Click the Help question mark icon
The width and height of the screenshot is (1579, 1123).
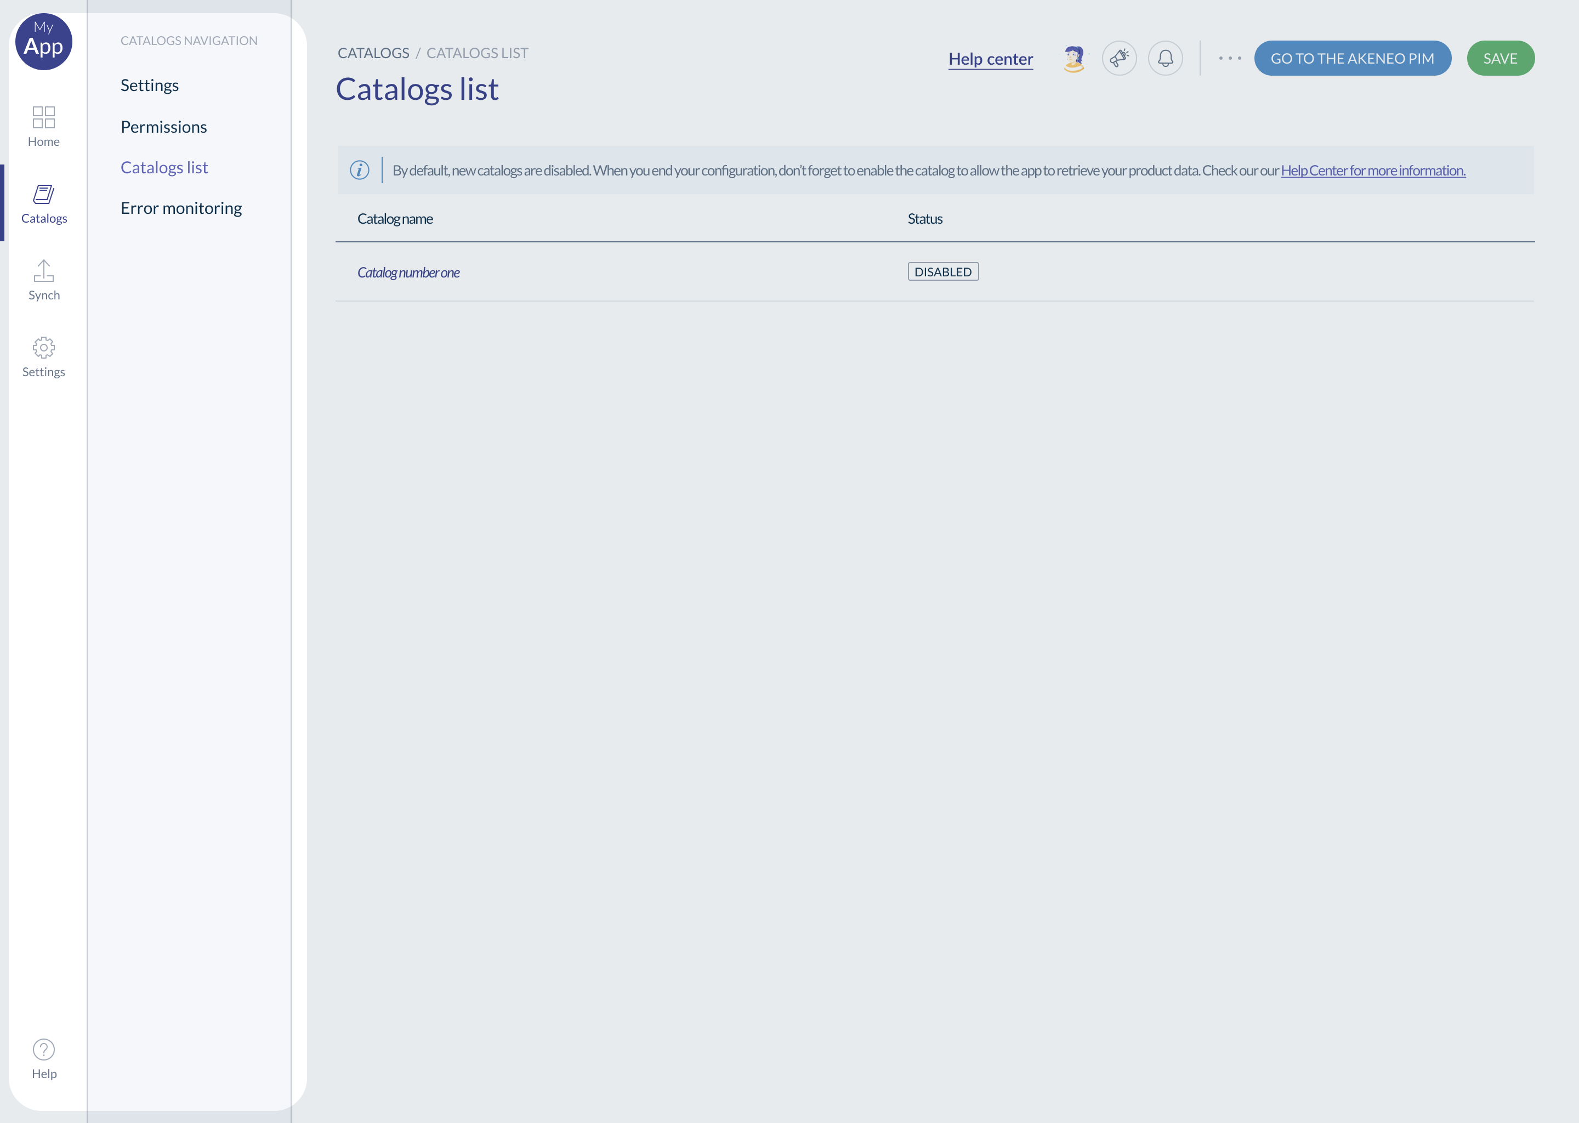tap(44, 1050)
